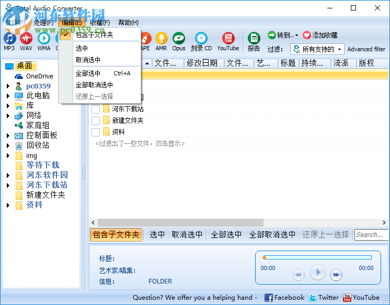Click the fast-forward playback button
The image size is (390, 305).
[x=336, y=275]
